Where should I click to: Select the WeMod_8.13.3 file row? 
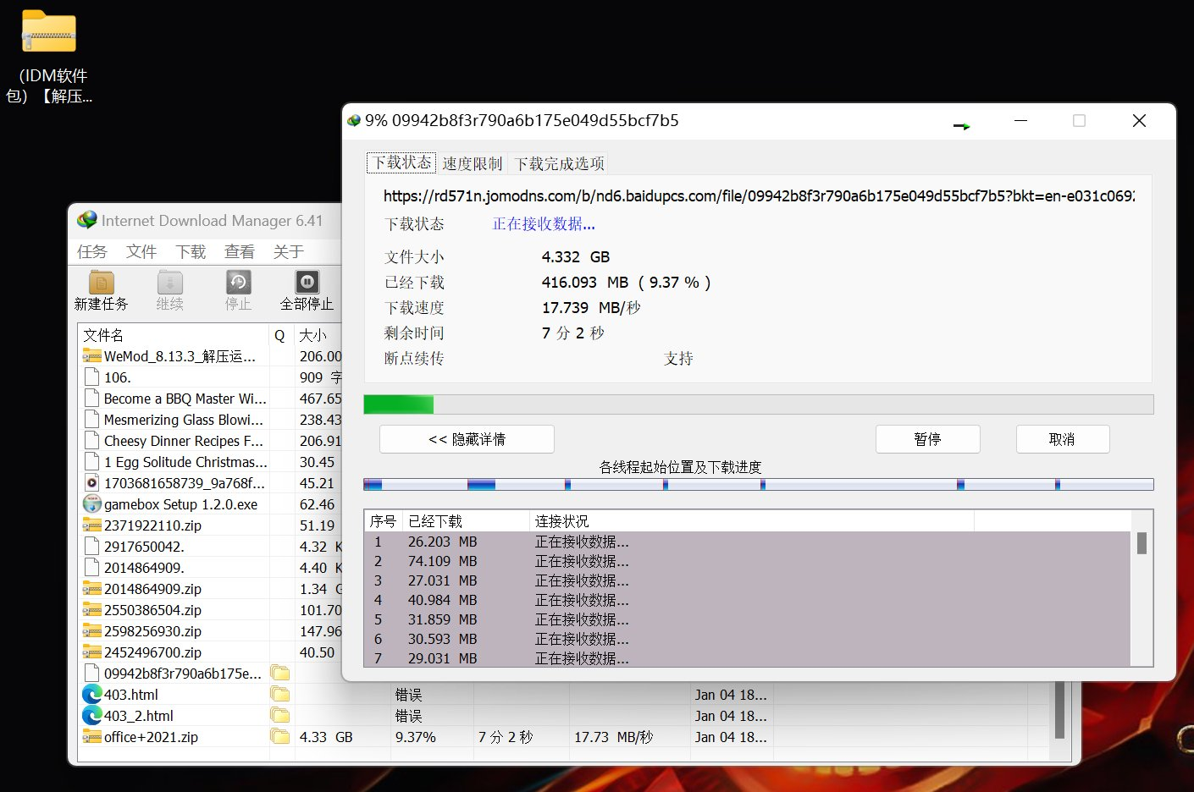pos(180,356)
